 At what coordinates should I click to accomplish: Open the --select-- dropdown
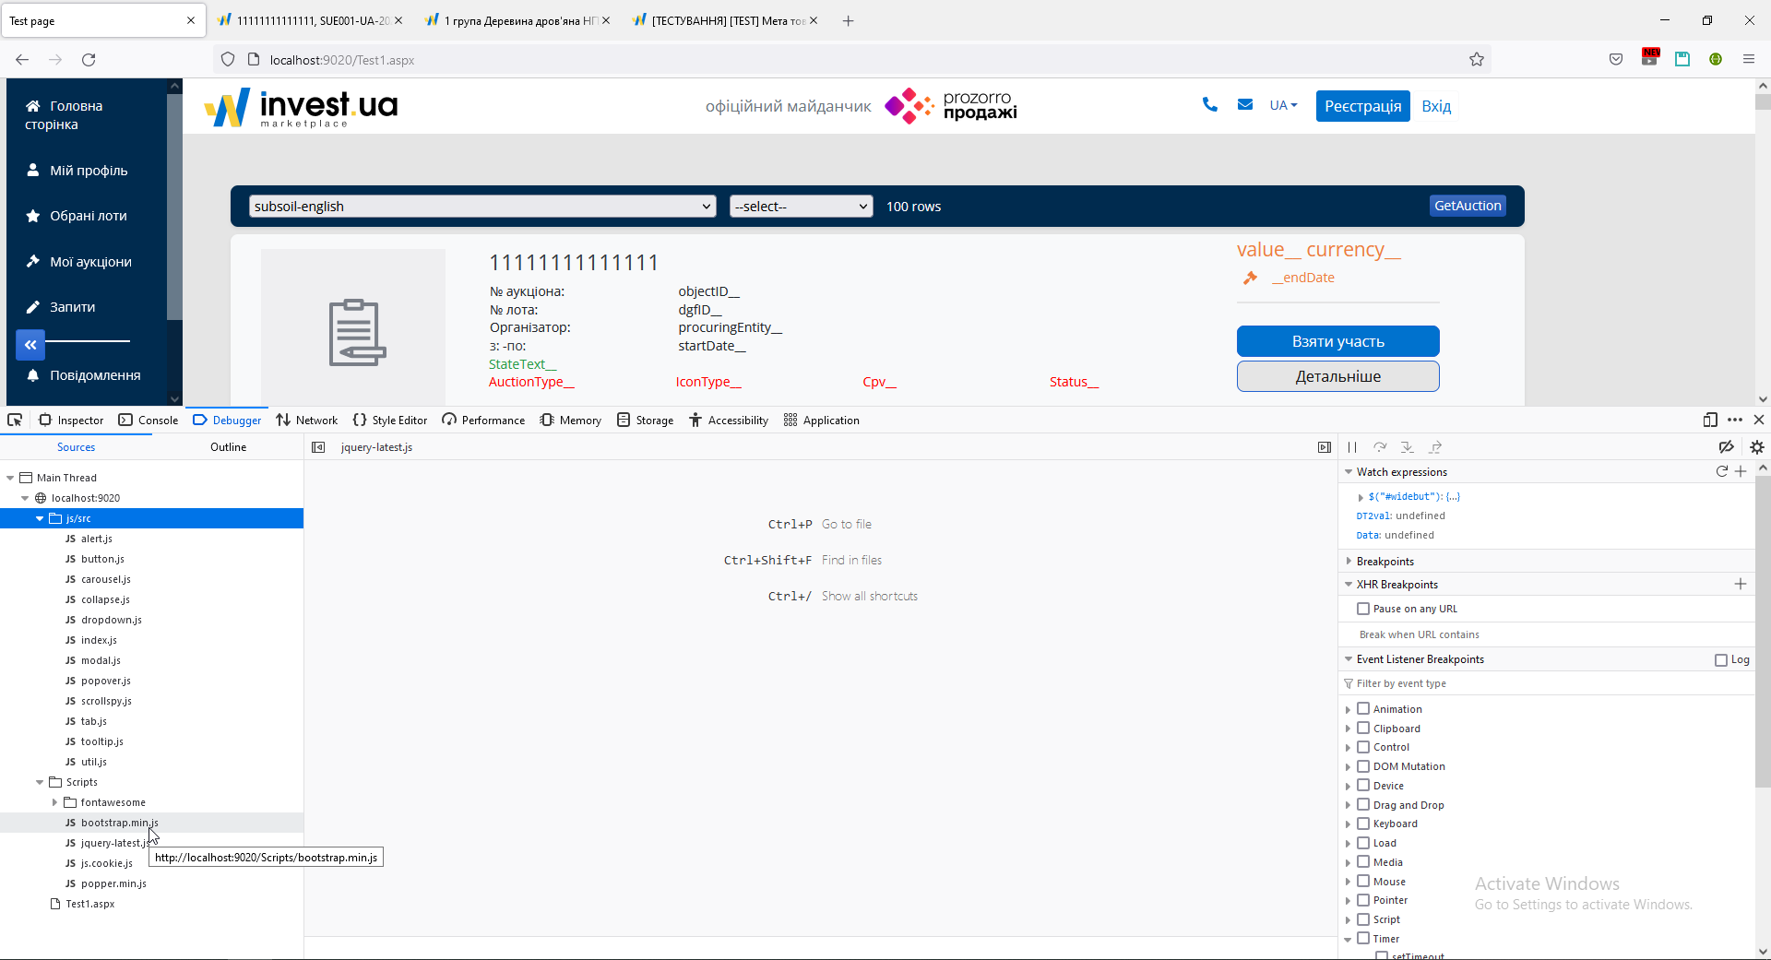tap(801, 207)
